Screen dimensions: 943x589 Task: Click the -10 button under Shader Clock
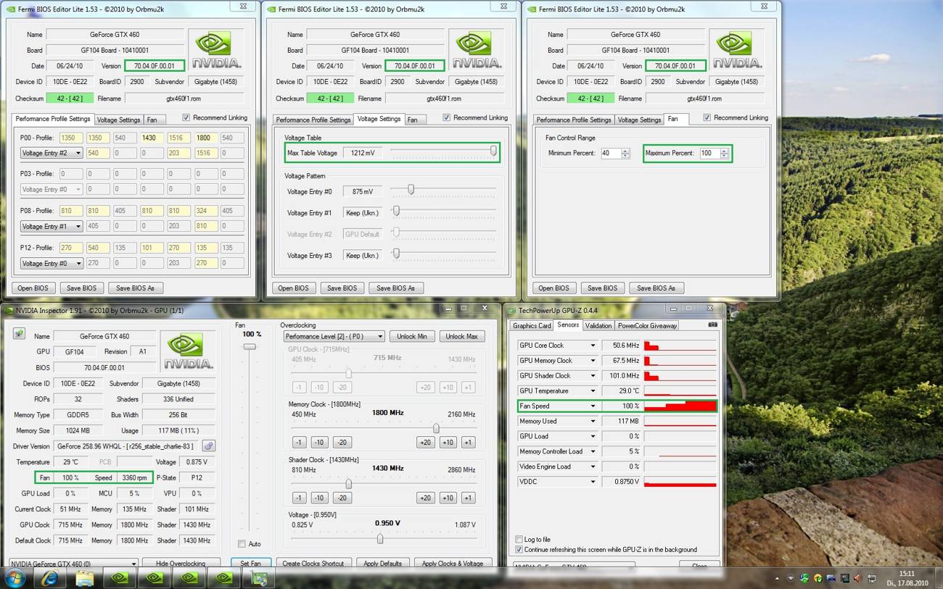(x=320, y=498)
